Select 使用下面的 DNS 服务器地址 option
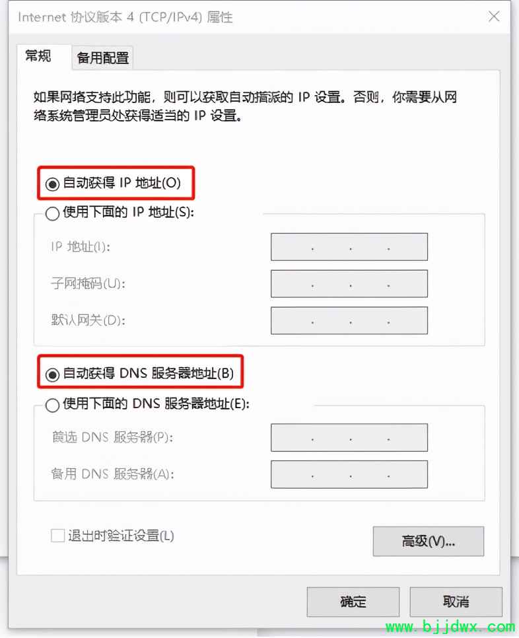 point(52,406)
